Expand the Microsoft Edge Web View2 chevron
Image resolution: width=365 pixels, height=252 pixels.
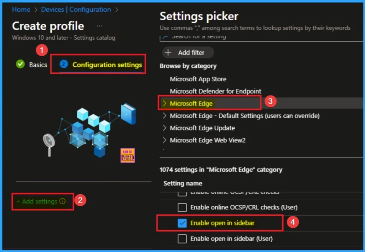point(164,140)
